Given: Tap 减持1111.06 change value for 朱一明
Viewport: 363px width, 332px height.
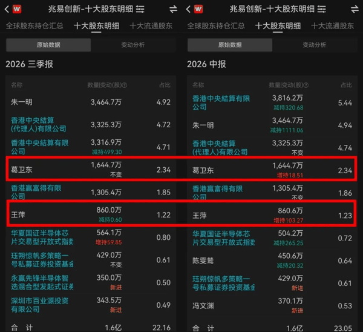Looking at the screenshot, I should click(x=287, y=130).
